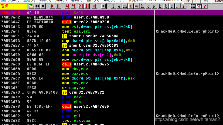The height and width of the screenshot is (125, 223).
Task: Show CPU window via 'c' button
Action: 148,6
